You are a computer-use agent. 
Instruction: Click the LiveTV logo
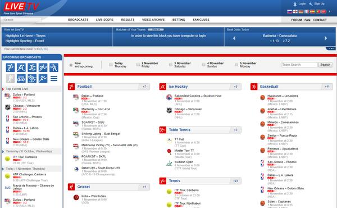(x=21, y=8)
